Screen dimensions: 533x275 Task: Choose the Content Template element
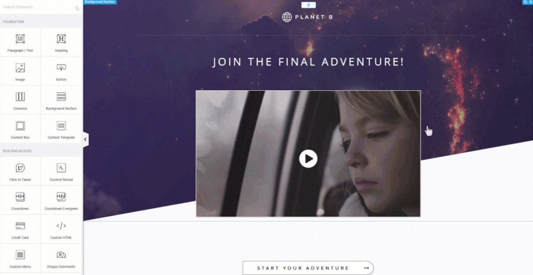[61, 129]
